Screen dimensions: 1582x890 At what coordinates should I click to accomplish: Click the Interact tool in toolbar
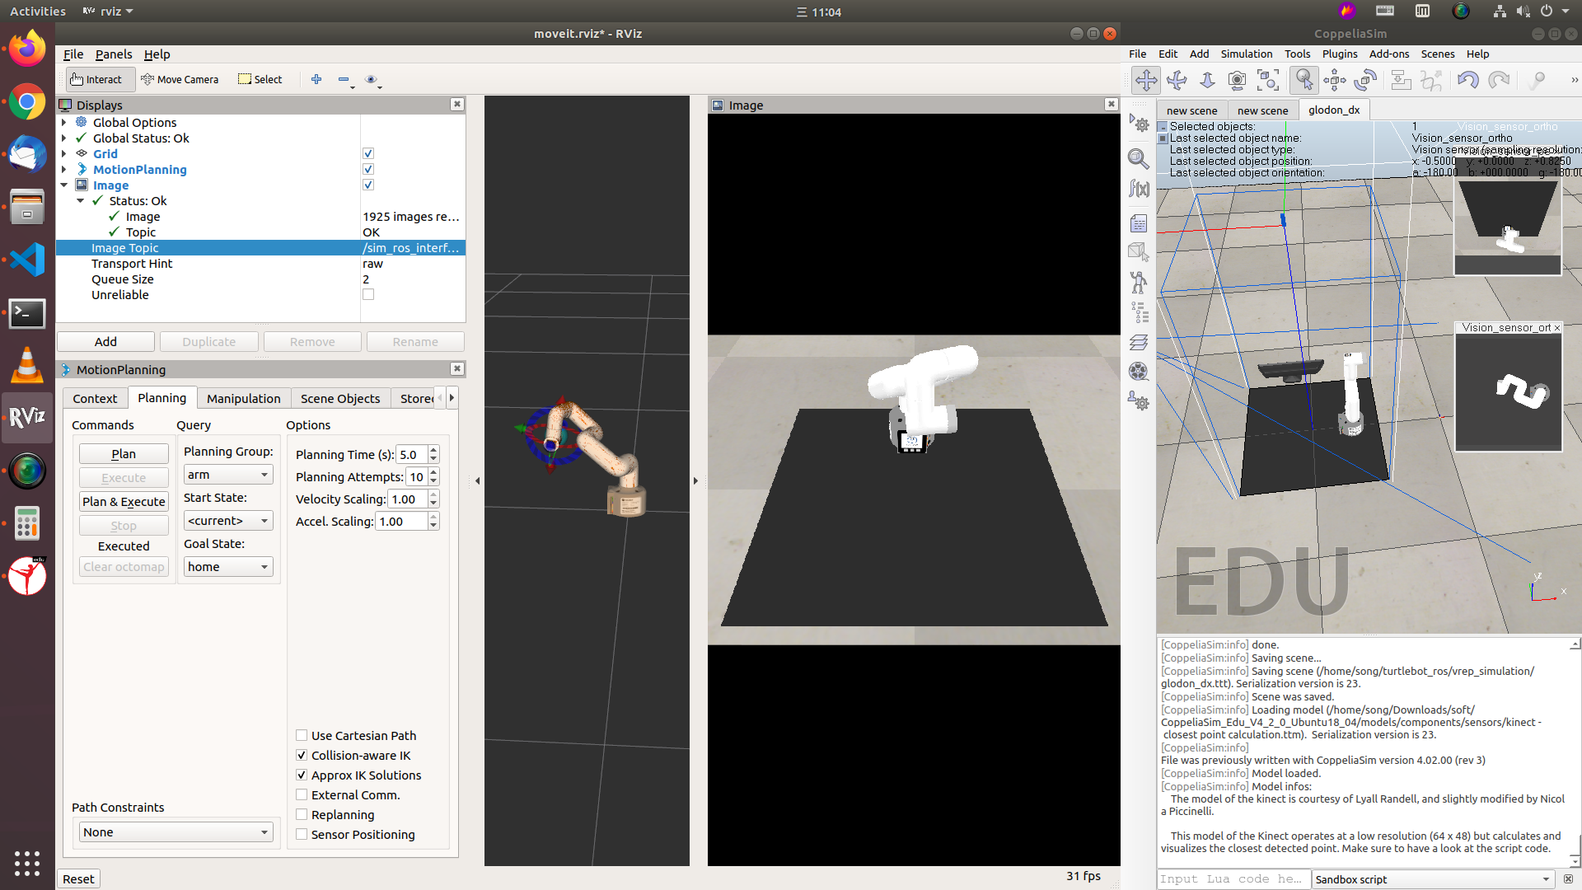(x=96, y=79)
